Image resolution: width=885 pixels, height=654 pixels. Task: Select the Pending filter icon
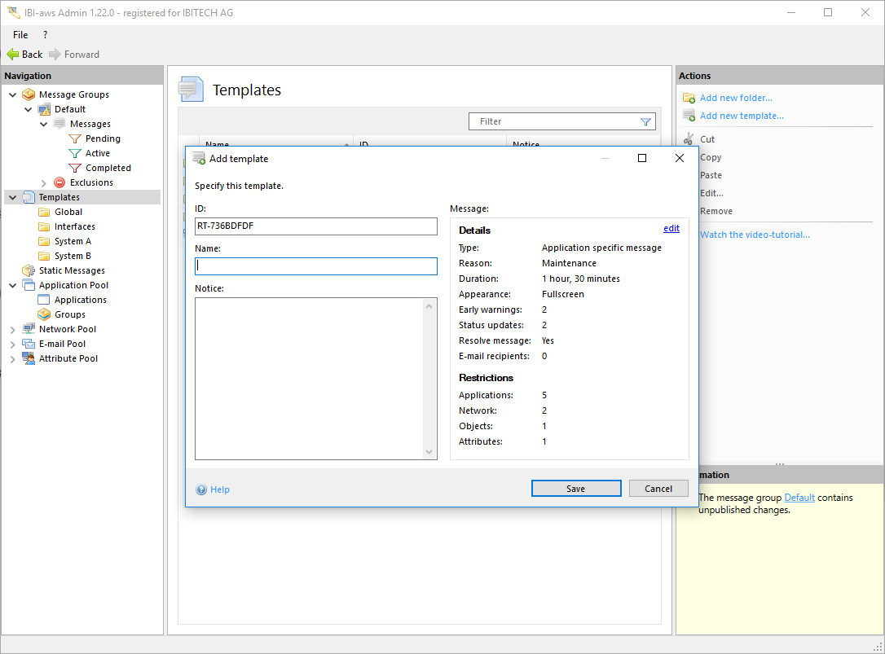pos(75,138)
